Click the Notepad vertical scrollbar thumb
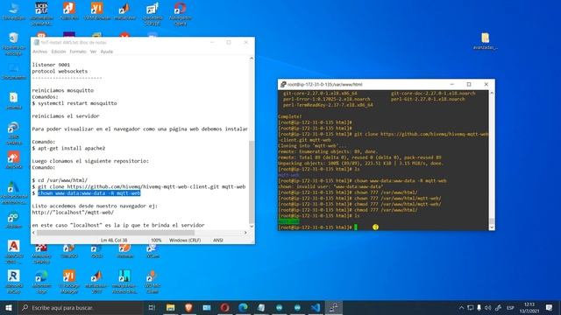 [252, 181]
